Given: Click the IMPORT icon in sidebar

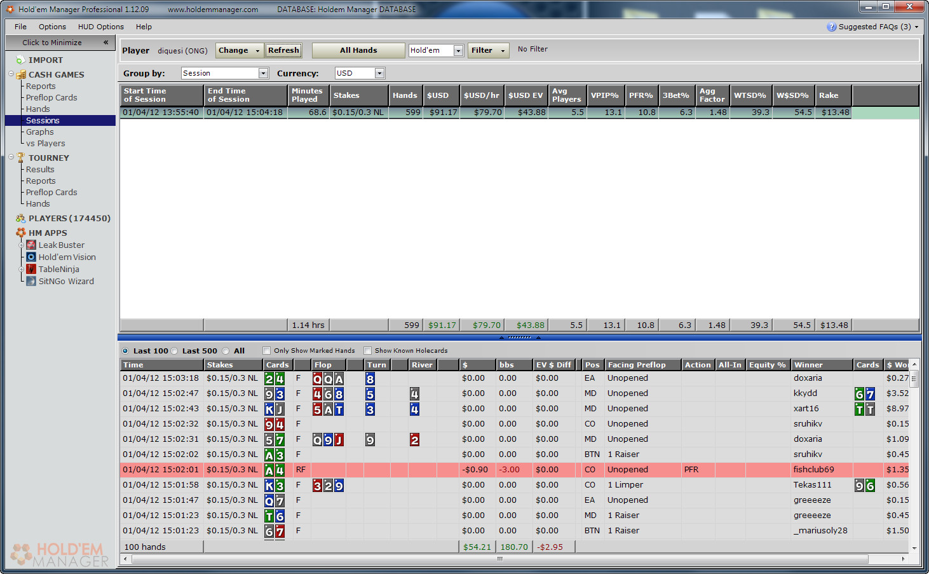Looking at the screenshot, I should click(20, 60).
